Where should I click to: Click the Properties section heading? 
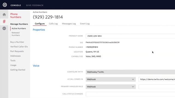39,30
